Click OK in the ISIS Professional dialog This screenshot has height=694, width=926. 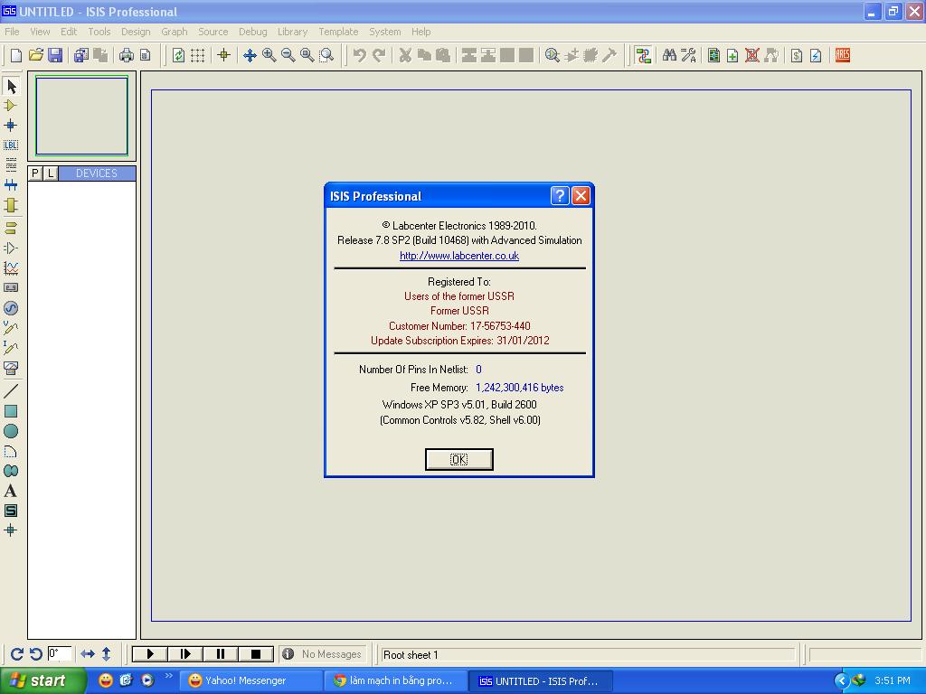[x=458, y=459]
